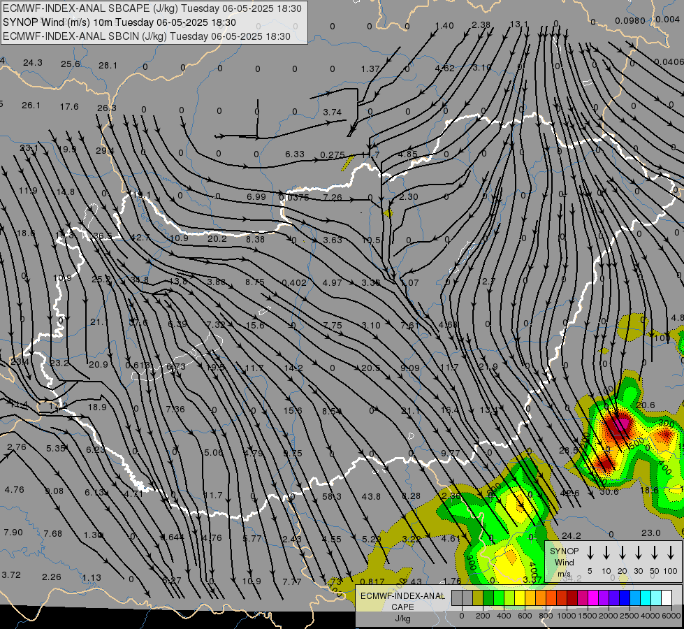Click the 50 m/s wind arrow in legend

click(655, 552)
